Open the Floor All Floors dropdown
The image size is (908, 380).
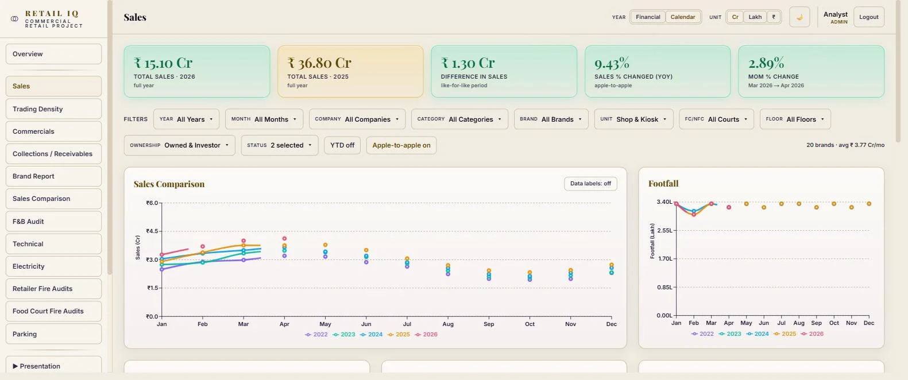click(795, 119)
